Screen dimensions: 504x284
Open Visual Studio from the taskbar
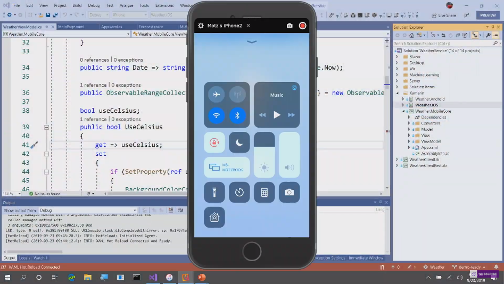(x=153, y=277)
